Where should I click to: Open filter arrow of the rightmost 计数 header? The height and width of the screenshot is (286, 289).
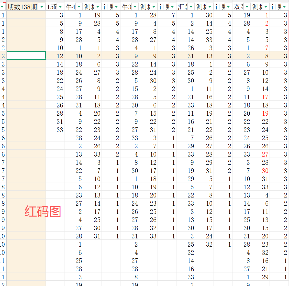pyautogui.click(x=285, y=7)
